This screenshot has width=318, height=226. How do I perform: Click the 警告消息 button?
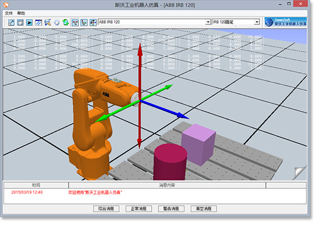171,209
